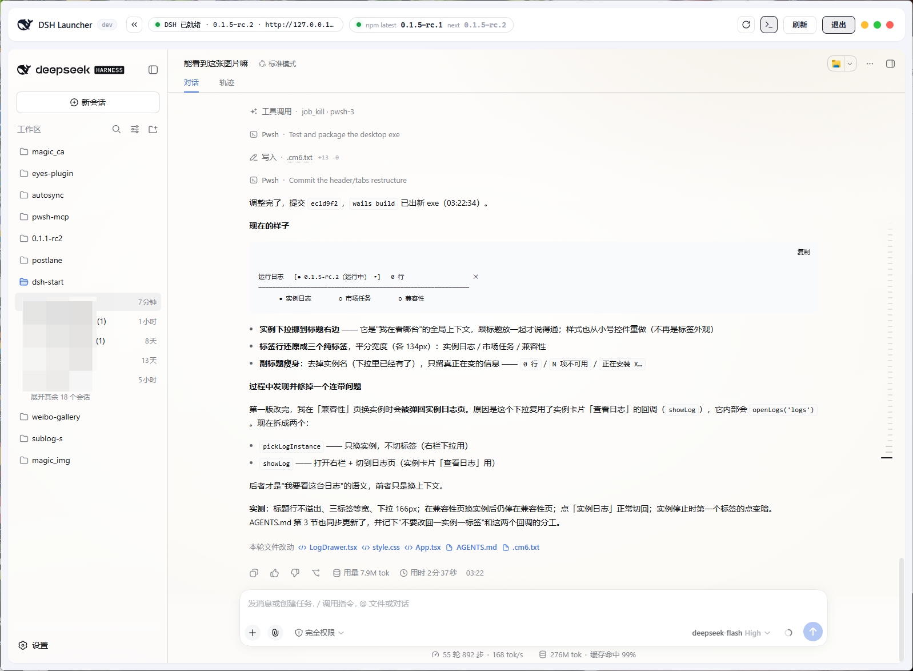Expand the Commit the header/tabs restructure step
Image resolution: width=913 pixels, height=671 pixels.
[329, 180]
